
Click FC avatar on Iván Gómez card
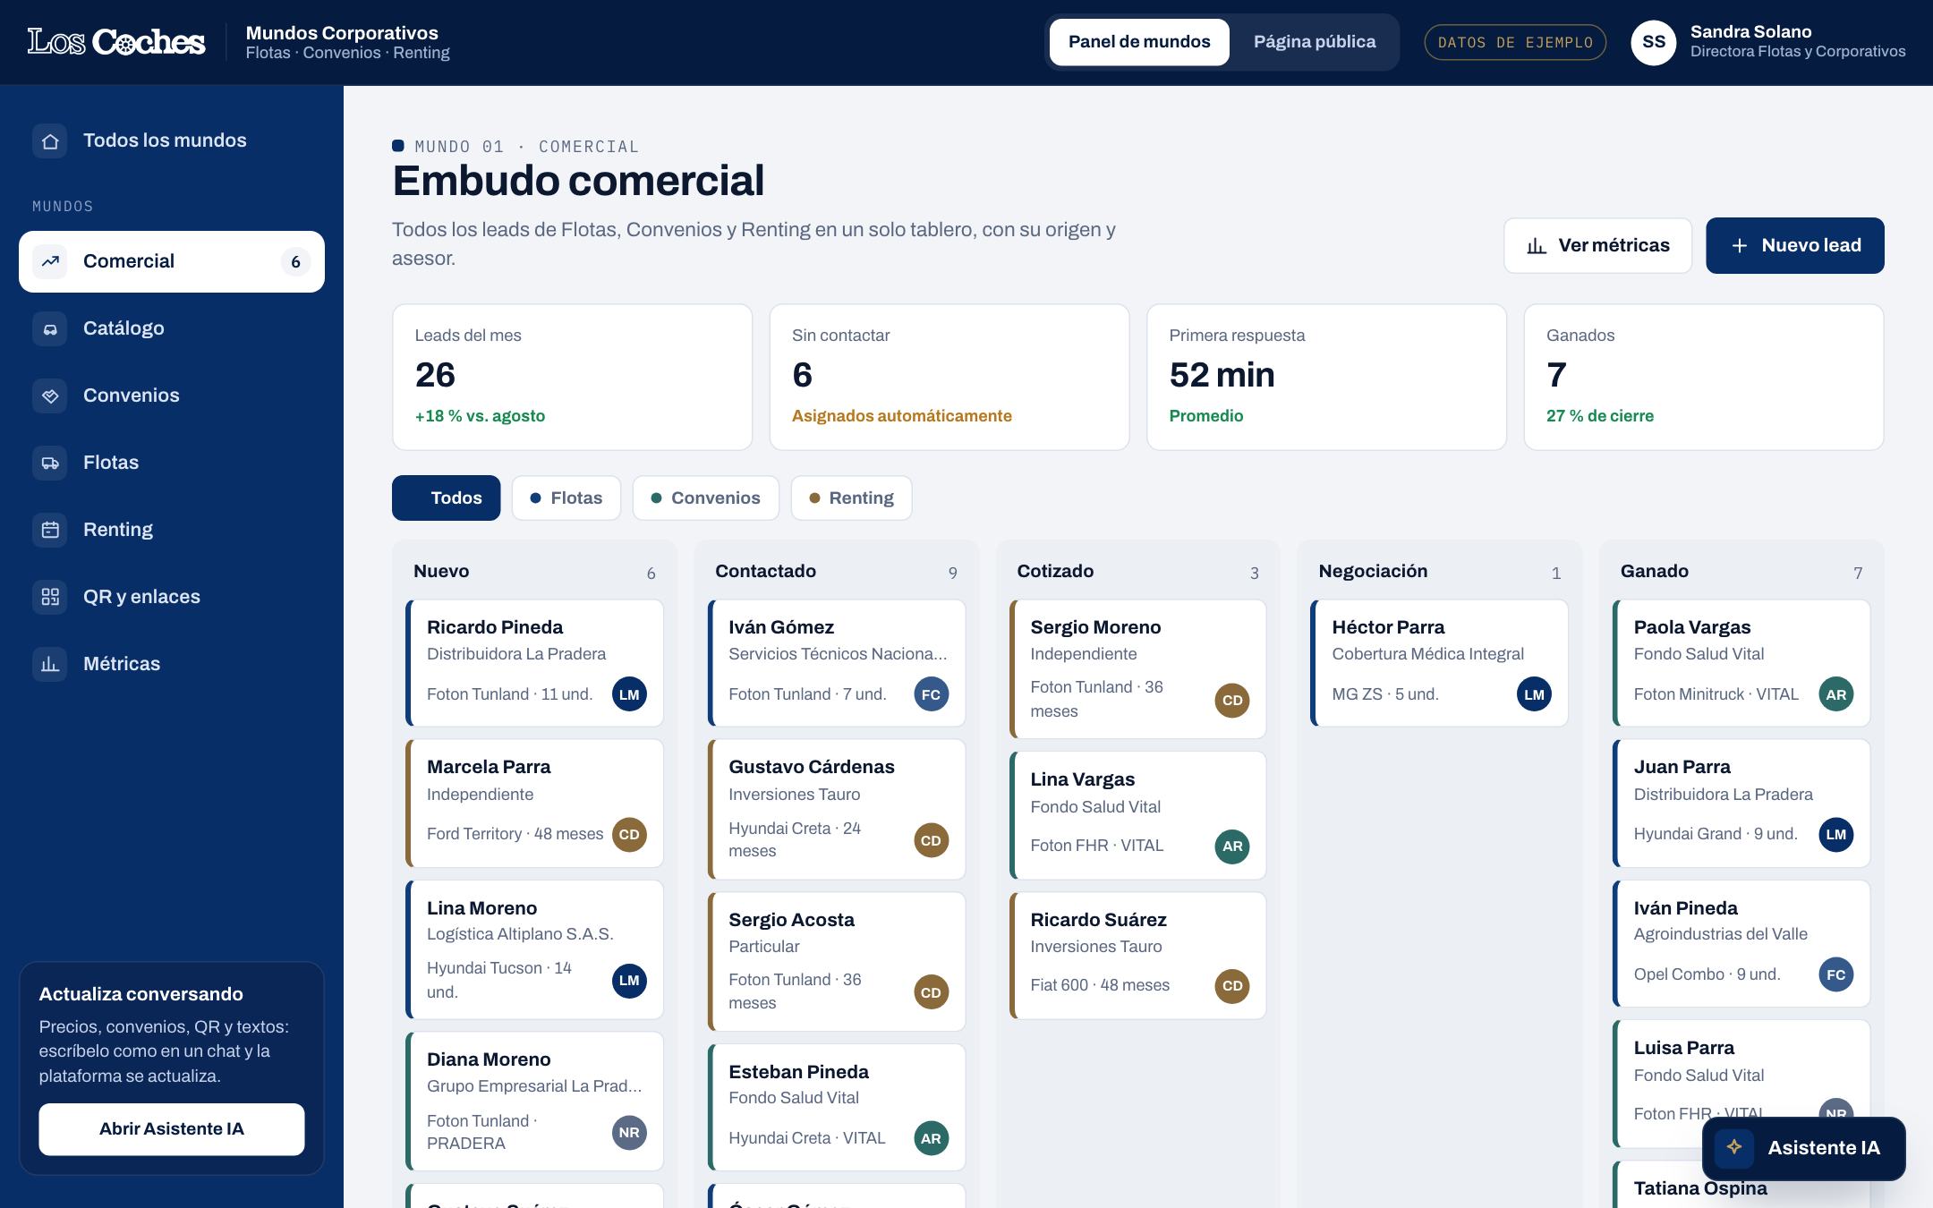click(x=931, y=694)
